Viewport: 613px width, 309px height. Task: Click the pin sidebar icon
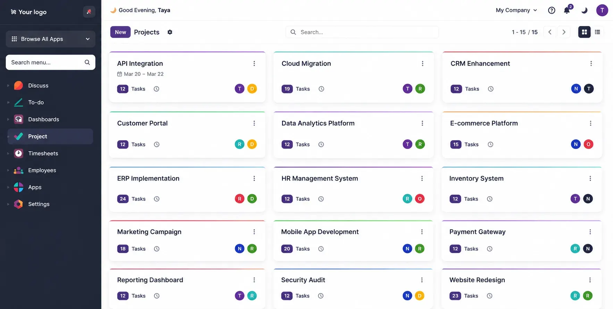(x=89, y=12)
